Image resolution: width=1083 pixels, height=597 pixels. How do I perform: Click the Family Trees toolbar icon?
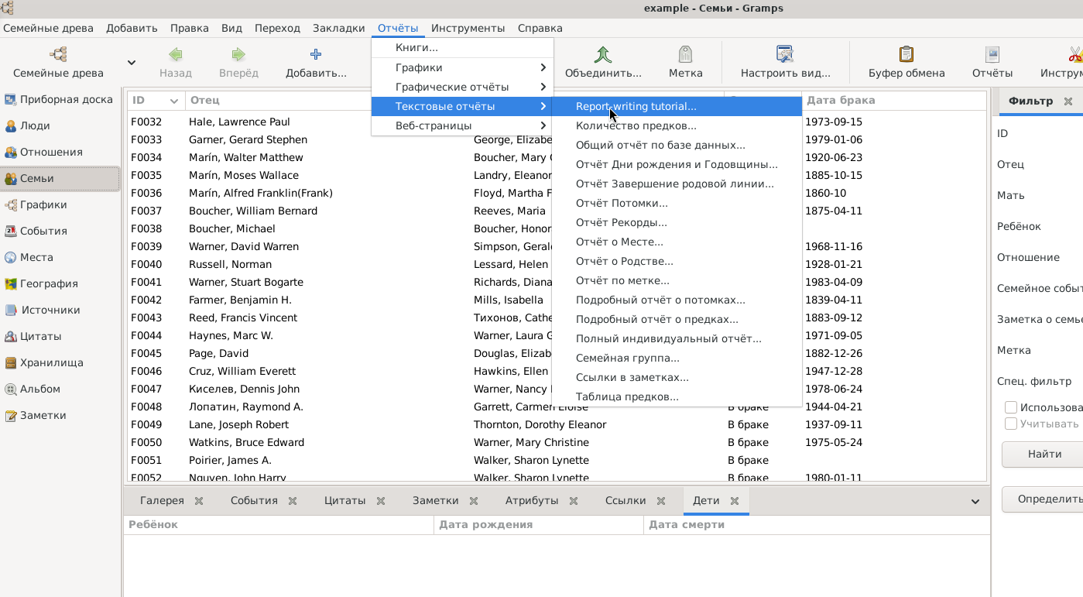(x=58, y=54)
